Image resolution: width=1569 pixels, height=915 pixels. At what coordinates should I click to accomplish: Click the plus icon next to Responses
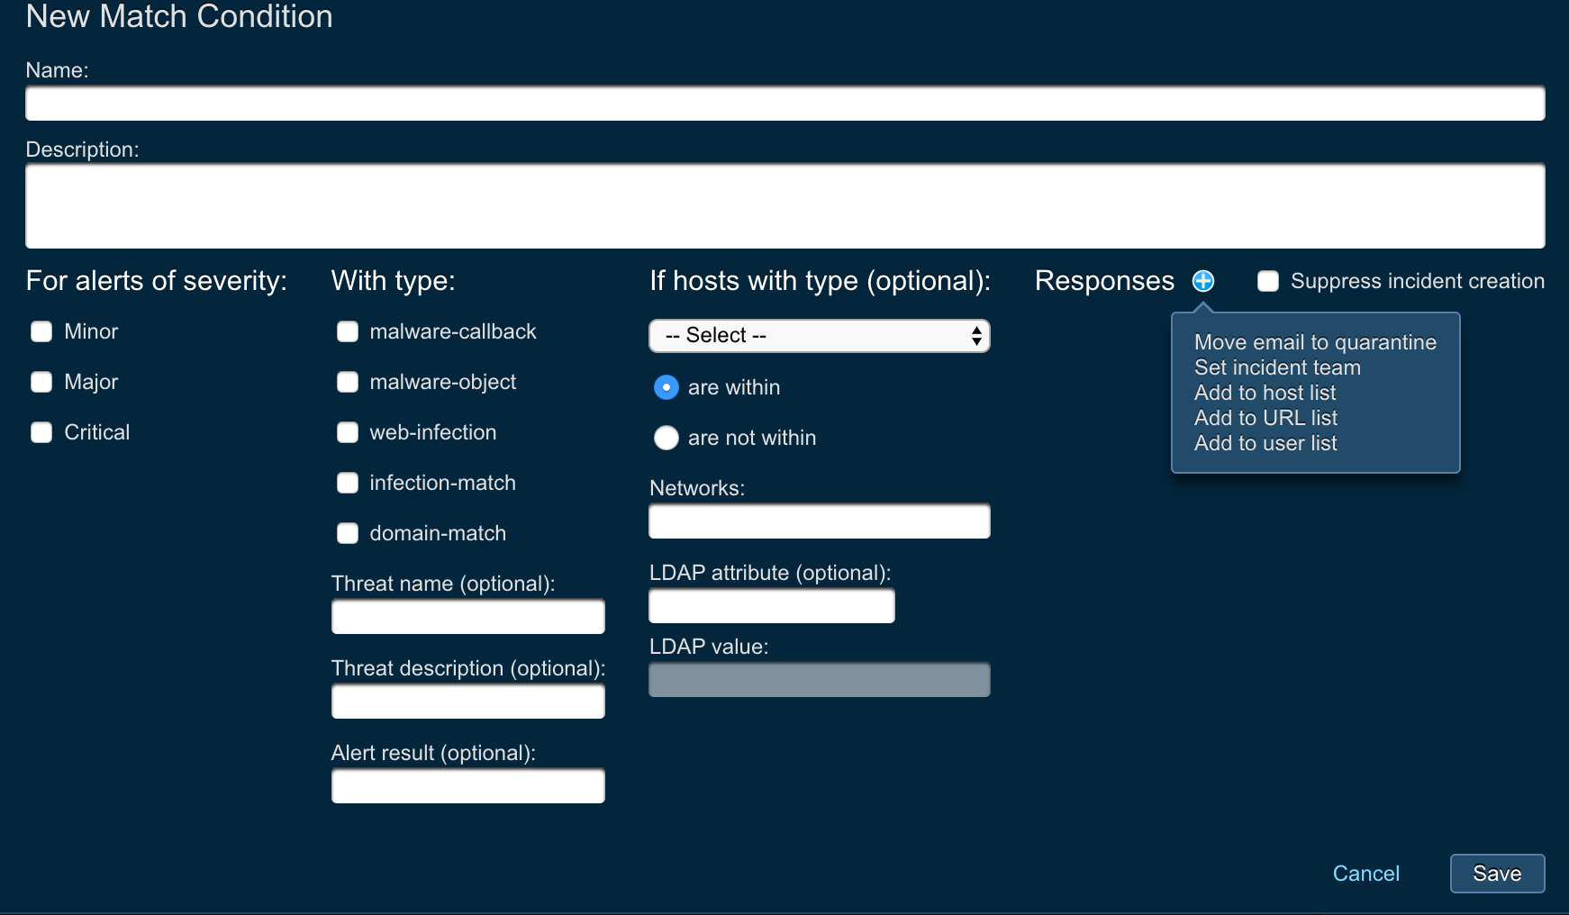pyautogui.click(x=1202, y=281)
